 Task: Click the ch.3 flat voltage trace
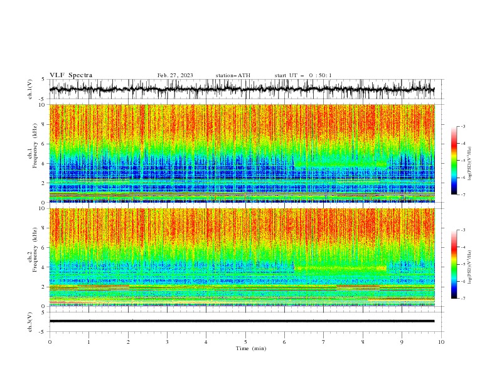pos(242,321)
